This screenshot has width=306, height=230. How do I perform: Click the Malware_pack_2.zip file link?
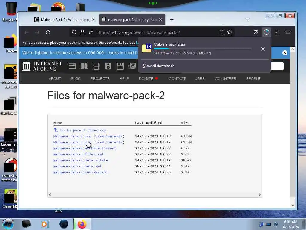[72, 142]
